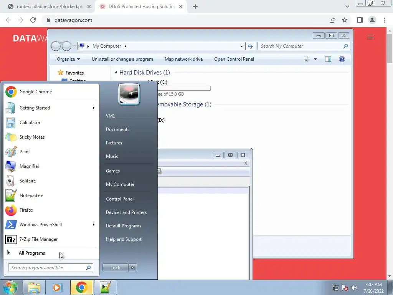Screen dimensions: 393x295
Task: Switch to Notepad++ on the taskbar
Action: (x=105, y=287)
